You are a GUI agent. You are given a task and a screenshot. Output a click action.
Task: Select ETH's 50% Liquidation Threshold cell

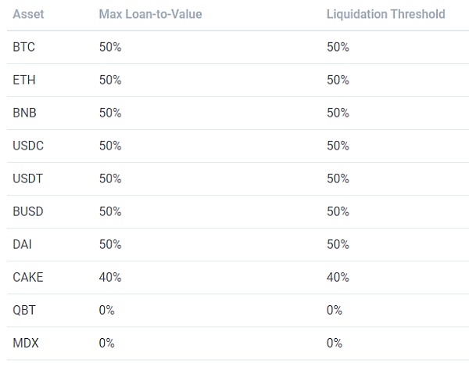click(x=338, y=80)
